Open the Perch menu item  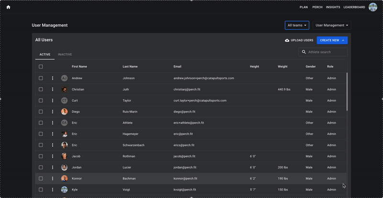[x=317, y=7]
